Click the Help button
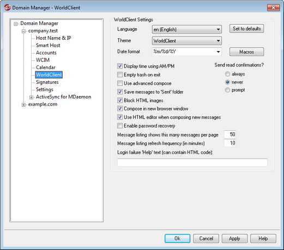Image resolution: width=284 pixels, height=250 pixels. coord(263,239)
